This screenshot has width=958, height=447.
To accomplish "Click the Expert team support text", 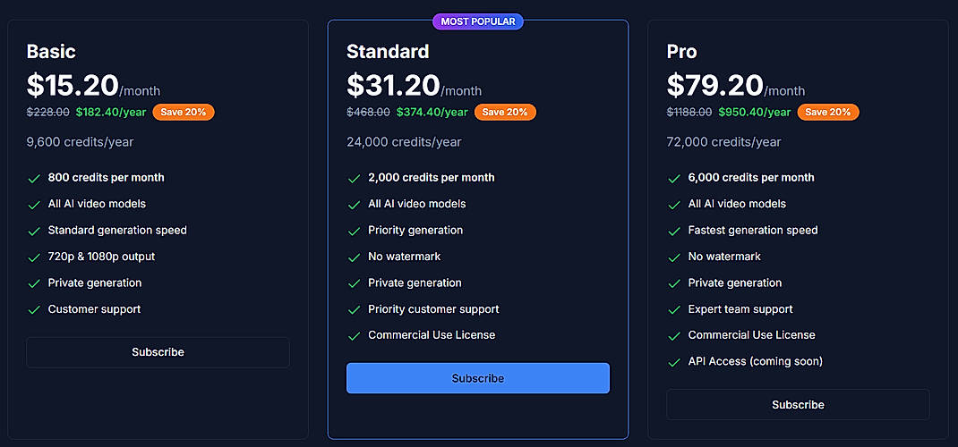I will coord(740,309).
